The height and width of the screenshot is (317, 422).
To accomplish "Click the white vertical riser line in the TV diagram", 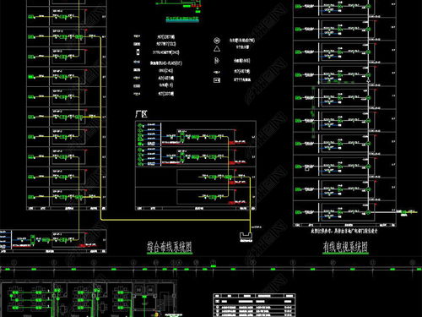I will point(368,107).
